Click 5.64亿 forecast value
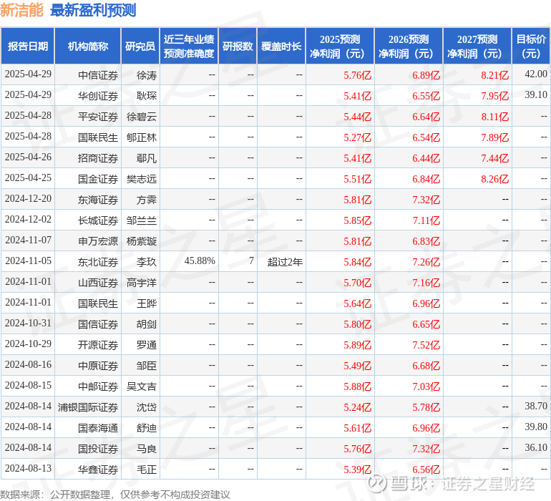Viewport: 551px width, 501px height. [x=357, y=303]
